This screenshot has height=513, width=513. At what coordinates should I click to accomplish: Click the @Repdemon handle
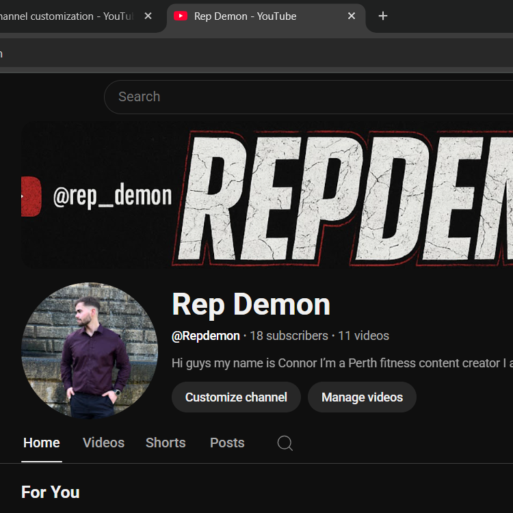tap(206, 336)
